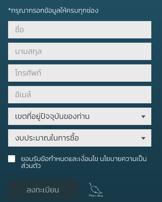Image resolution: width=162 pixels, height=202 pixels.
Task: Submit form with ลงทะเบียน button
Action: coord(43,190)
